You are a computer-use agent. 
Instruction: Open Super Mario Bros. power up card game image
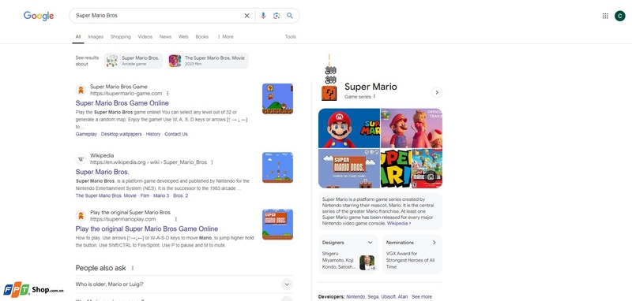click(x=349, y=169)
